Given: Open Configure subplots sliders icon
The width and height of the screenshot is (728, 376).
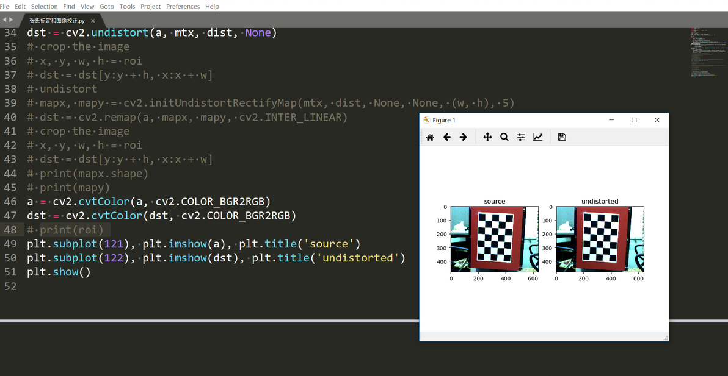Looking at the screenshot, I should (x=521, y=137).
